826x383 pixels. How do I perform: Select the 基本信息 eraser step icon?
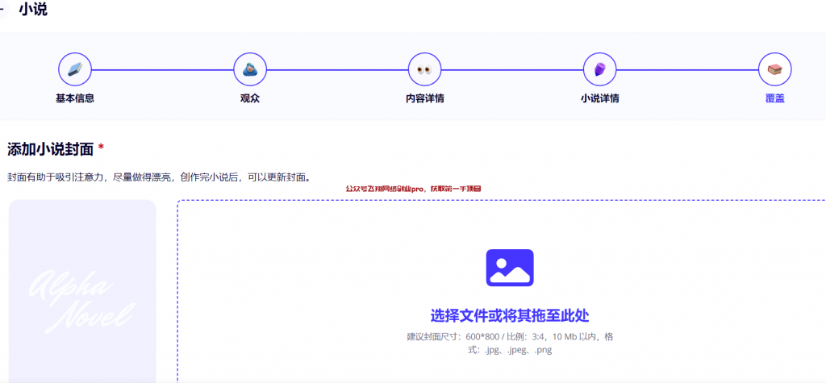coord(75,69)
